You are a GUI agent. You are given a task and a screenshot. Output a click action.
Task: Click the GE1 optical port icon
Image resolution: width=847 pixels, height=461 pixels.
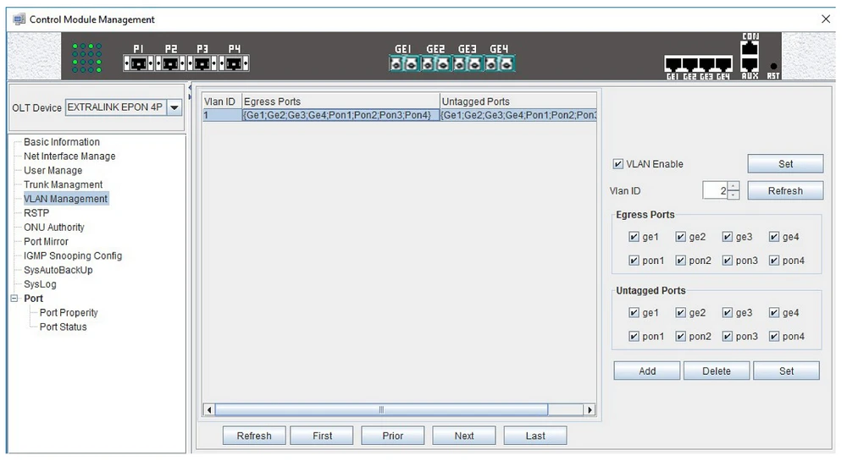[x=403, y=63]
